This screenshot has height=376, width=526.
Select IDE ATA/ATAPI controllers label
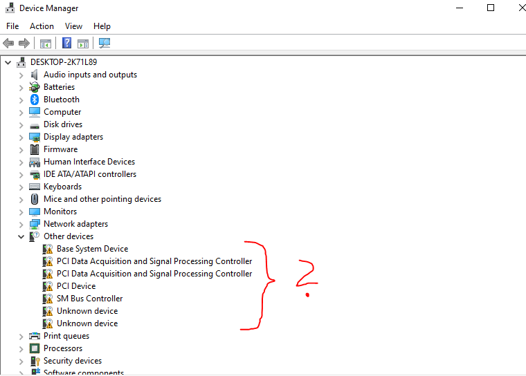[x=90, y=174]
